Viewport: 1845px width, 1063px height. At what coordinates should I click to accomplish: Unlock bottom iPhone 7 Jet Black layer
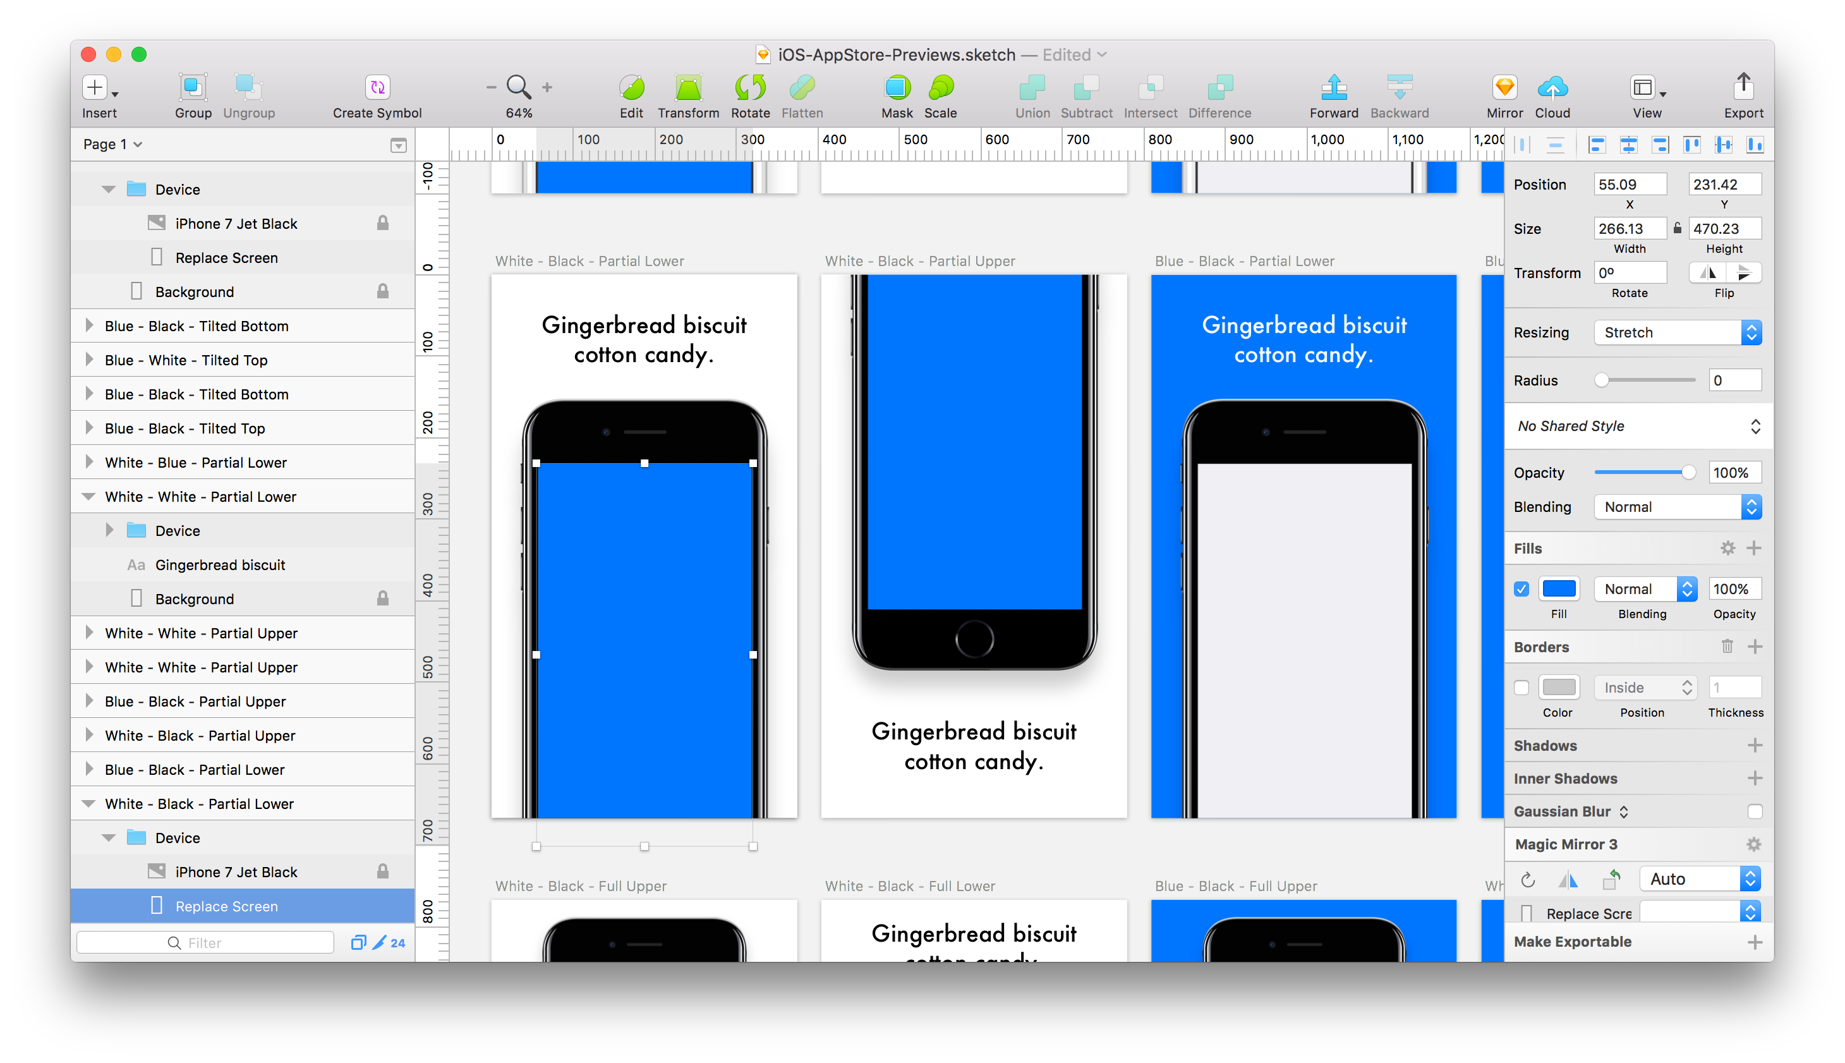coord(382,871)
